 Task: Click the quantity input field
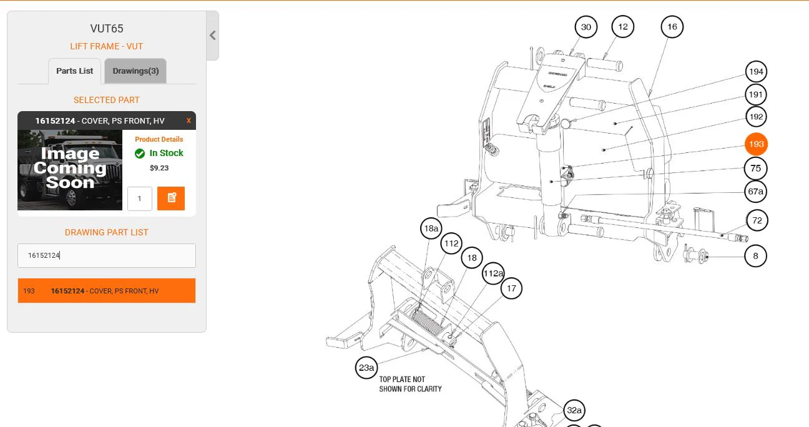pyautogui.click(x=140, y=199)
